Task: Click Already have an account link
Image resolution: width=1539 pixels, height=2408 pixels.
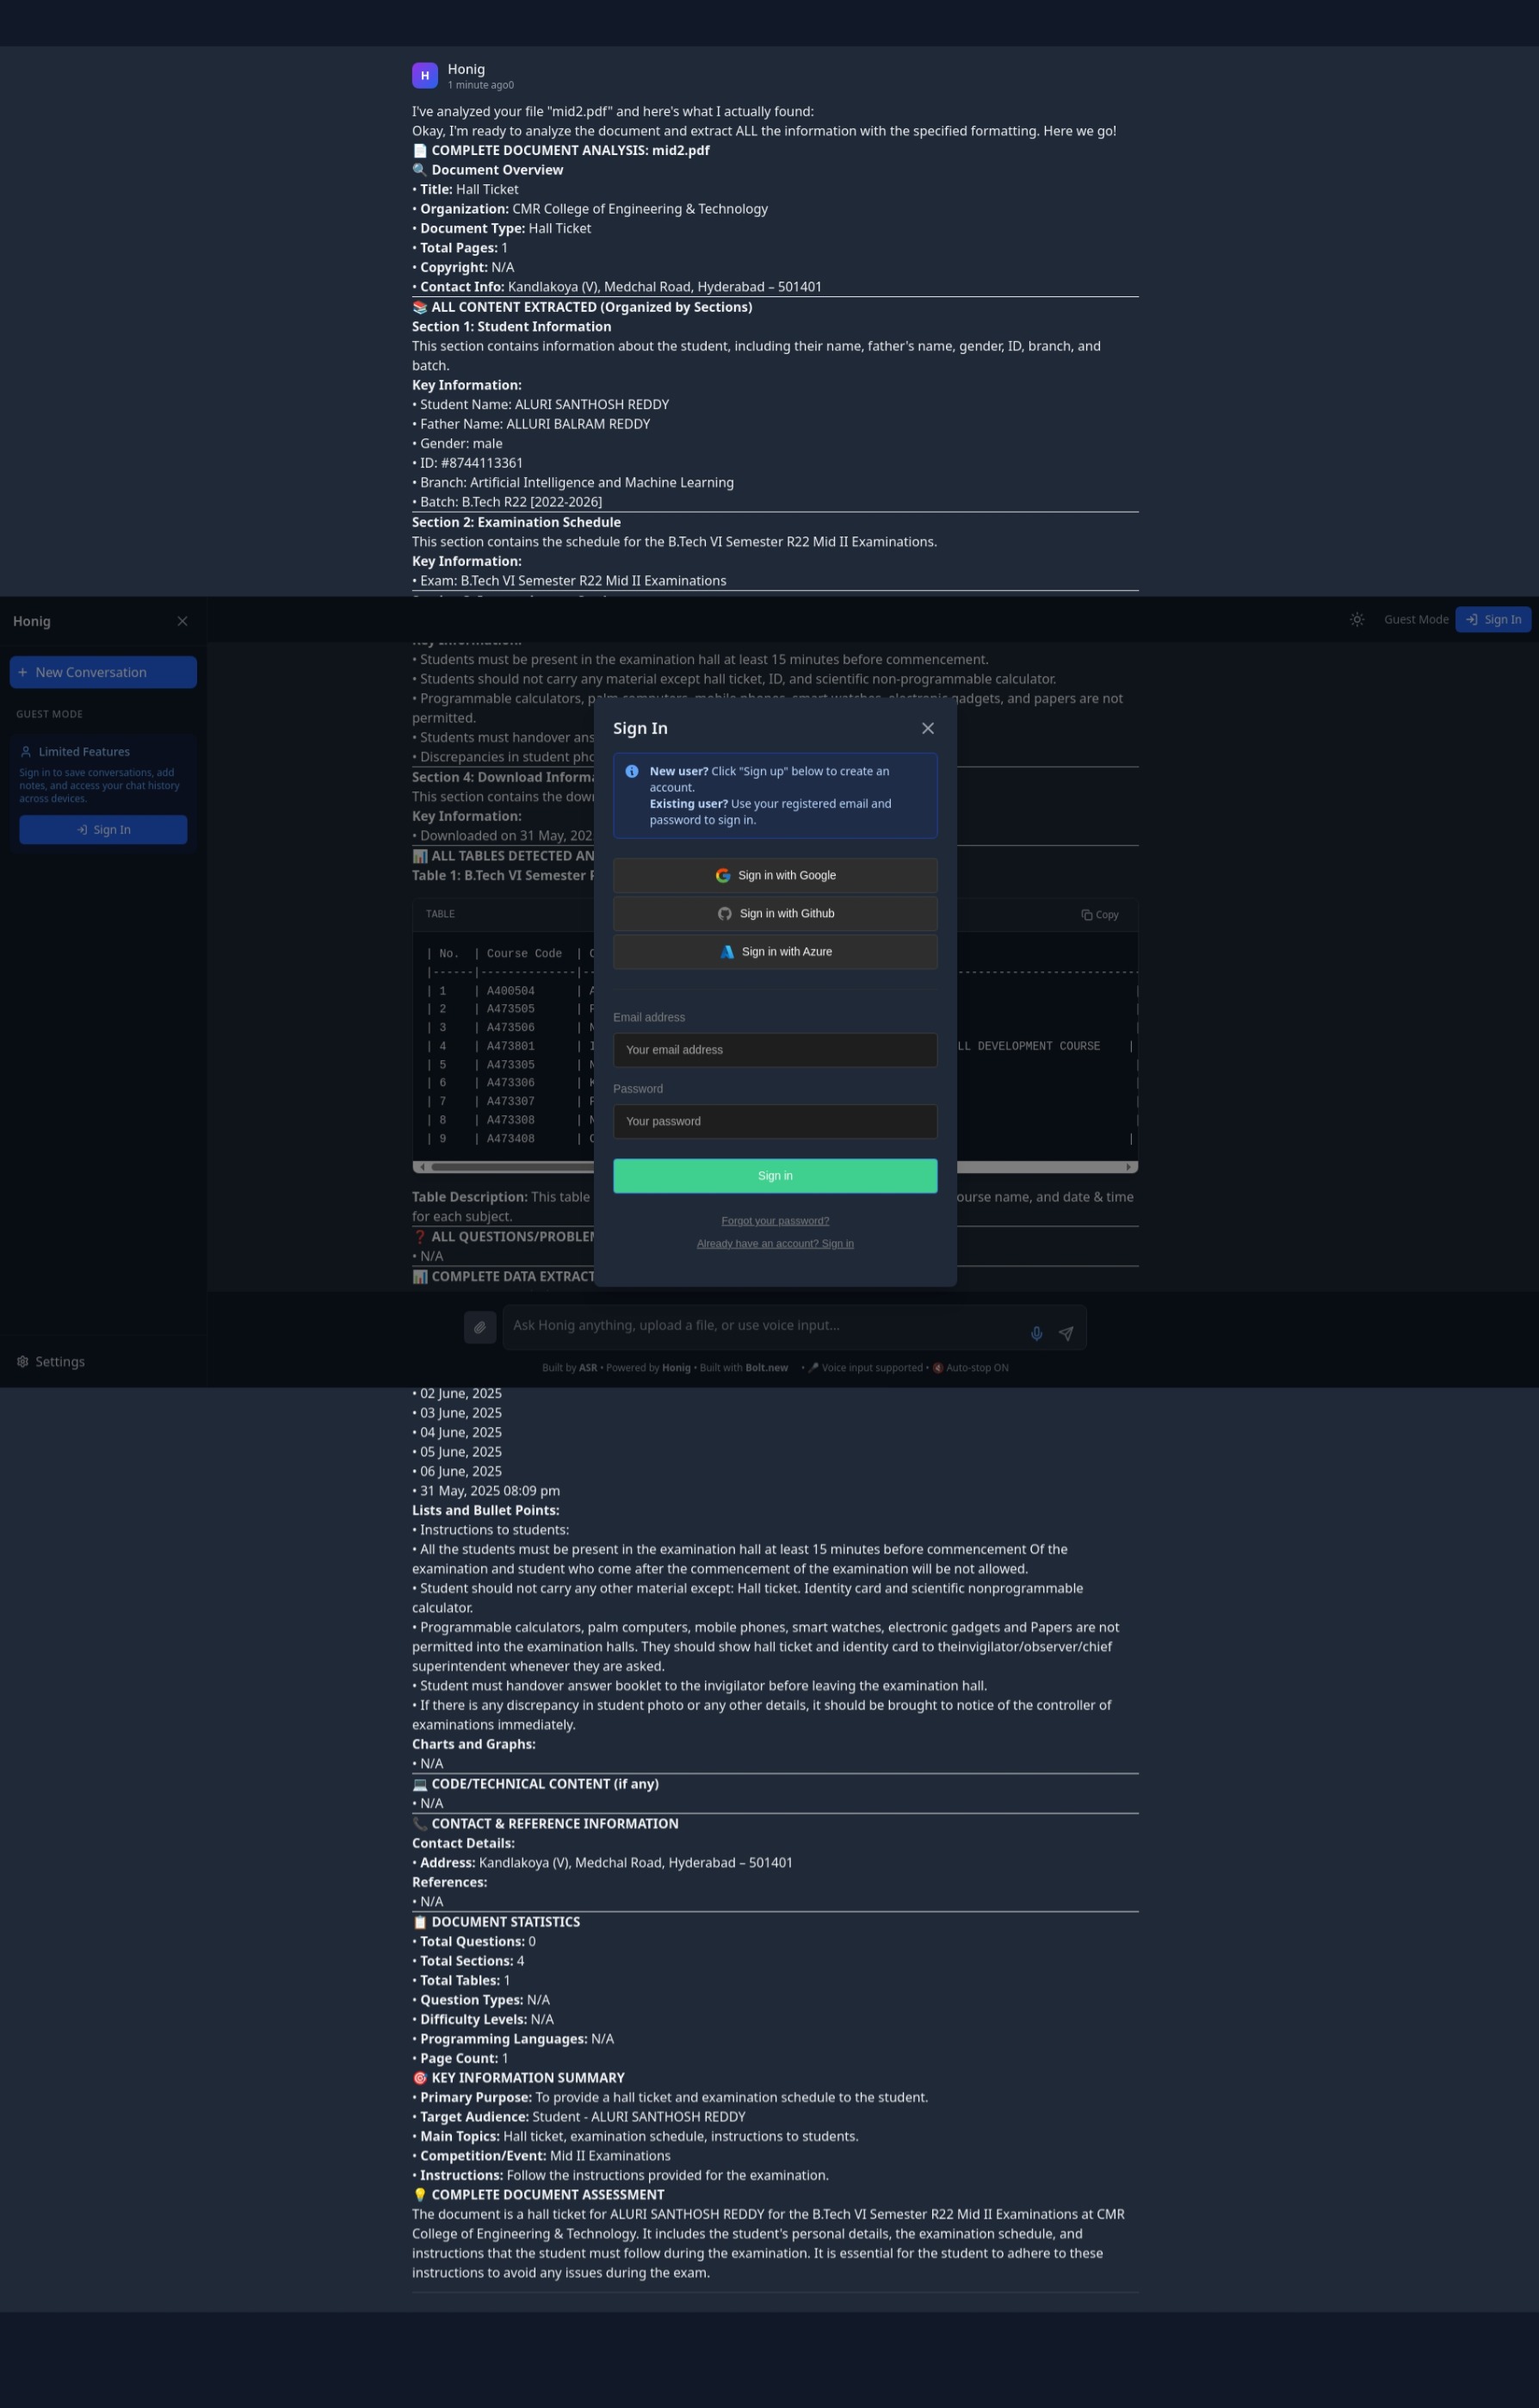Action: [x=775, y=1243]
